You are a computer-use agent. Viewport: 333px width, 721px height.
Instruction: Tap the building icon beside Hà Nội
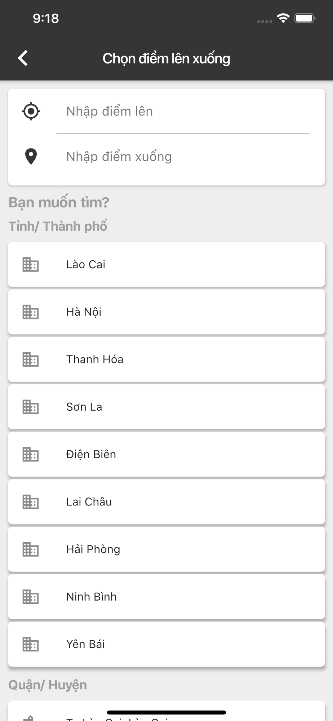[31, 312]
